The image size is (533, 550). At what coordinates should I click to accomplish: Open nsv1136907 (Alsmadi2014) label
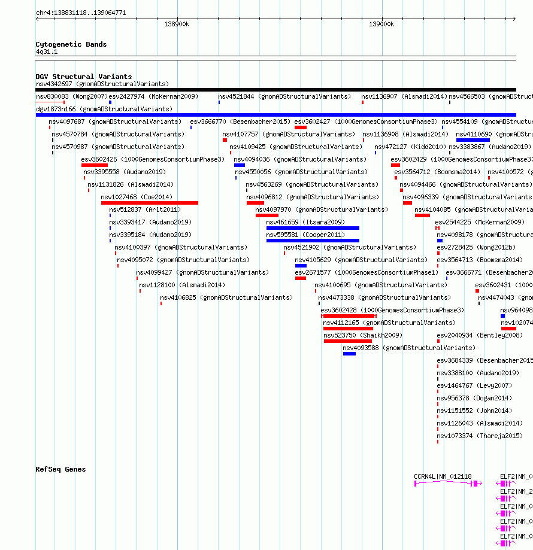[404, 96]
